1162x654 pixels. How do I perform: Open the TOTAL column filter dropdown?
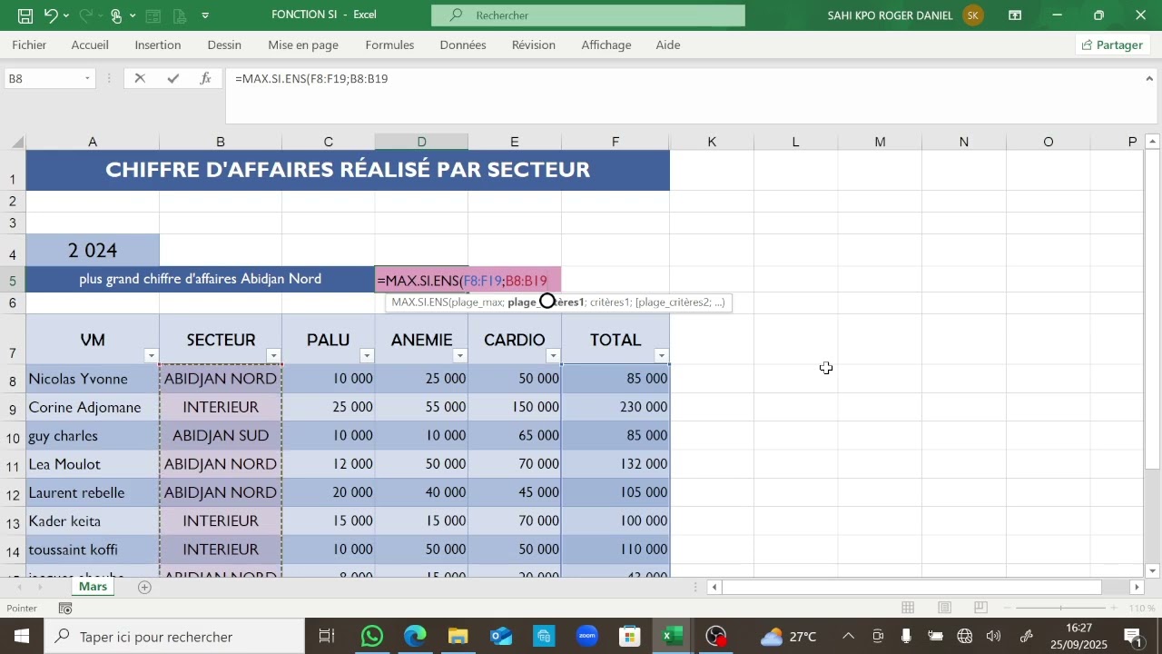[662, 356]
